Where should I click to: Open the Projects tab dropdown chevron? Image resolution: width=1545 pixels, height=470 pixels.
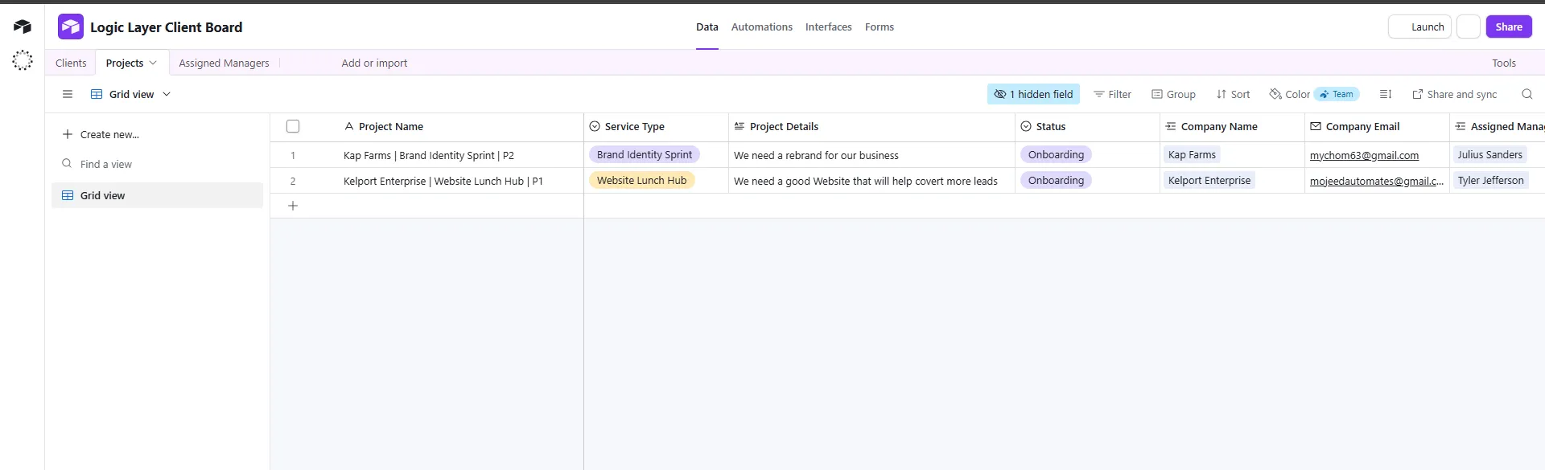point(153,63)
